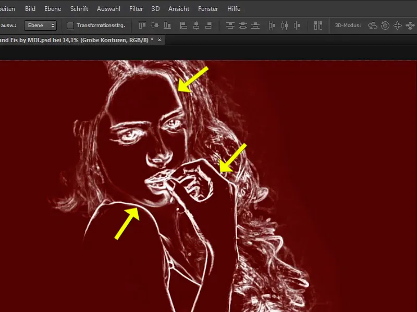Select the 3D slide object mode icon
417x312 pixels.
tap(410, 25)
